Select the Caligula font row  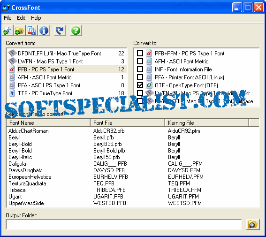click(x=133, y=164)
